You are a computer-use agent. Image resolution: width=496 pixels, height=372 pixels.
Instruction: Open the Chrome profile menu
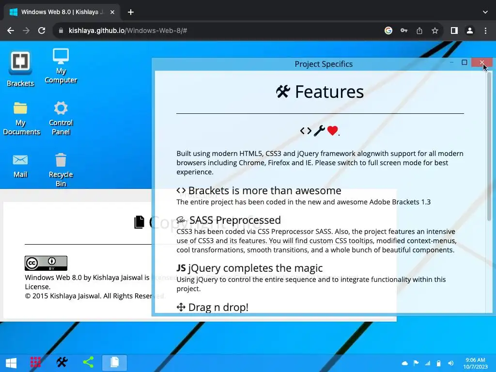(x=470, y=31)
